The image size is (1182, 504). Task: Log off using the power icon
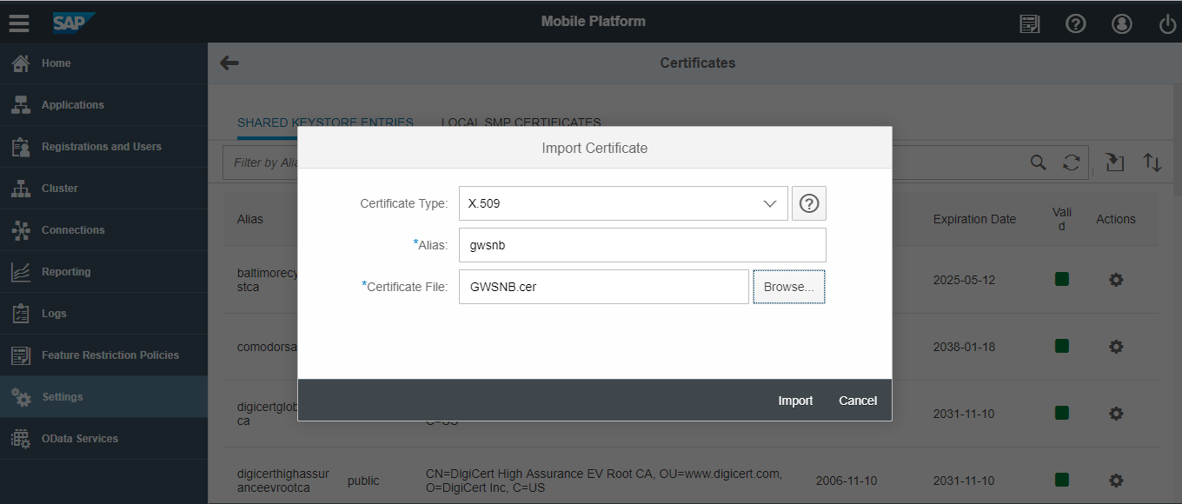pos(1166,23)
